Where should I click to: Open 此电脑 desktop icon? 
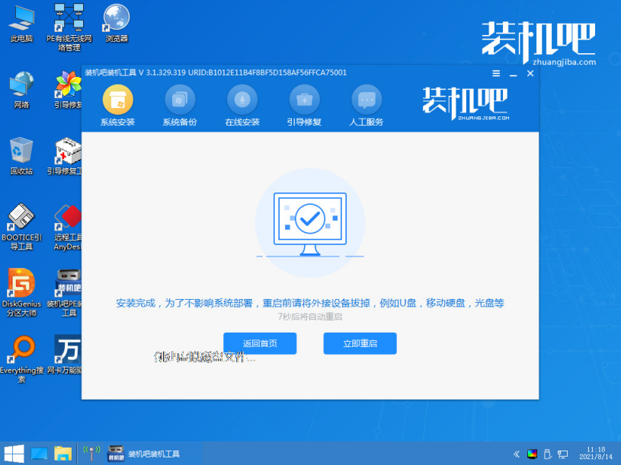[x=21, y=24]
